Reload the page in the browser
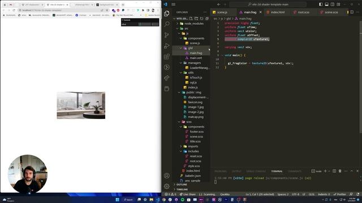 pos(14,10)
